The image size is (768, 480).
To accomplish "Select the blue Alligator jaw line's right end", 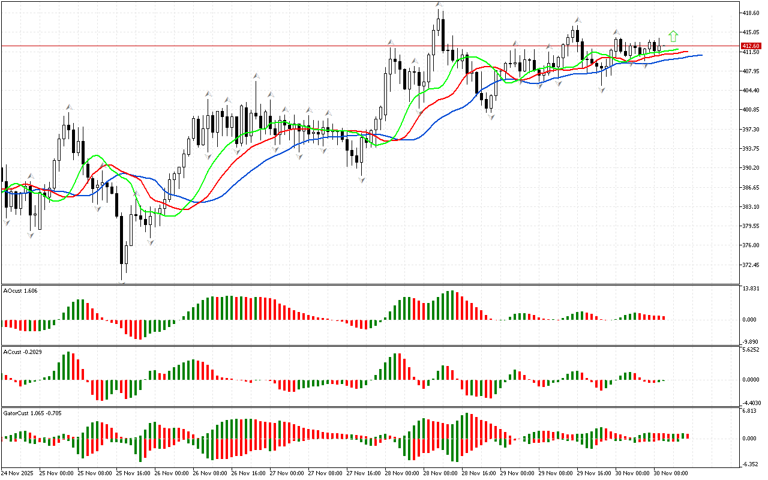I will pyautogui.click(x=701, y=55).
